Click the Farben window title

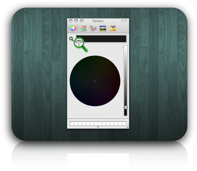(98, 21)
